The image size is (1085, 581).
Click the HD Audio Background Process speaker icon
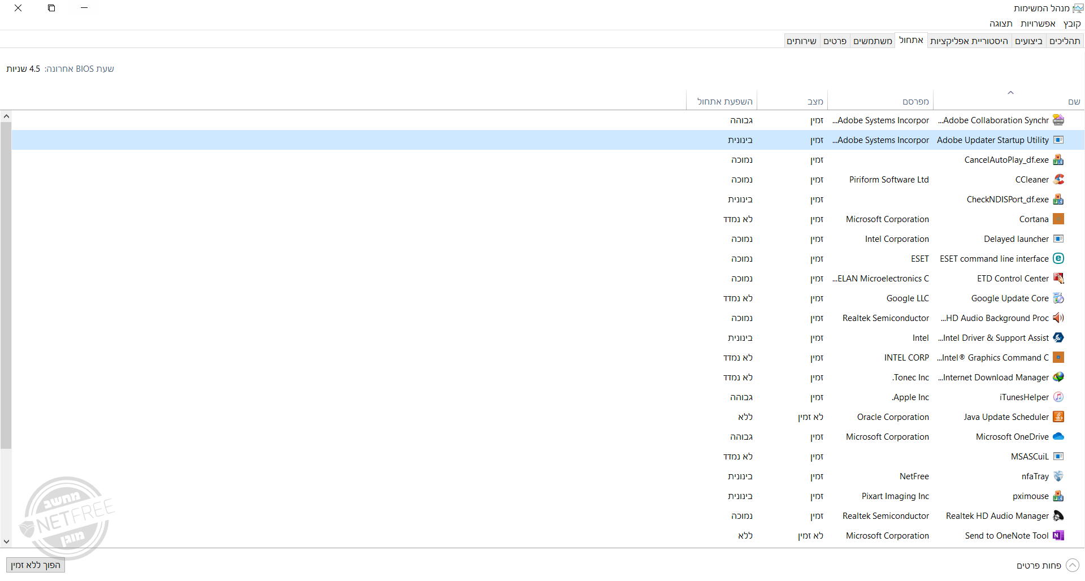click(1058, 318)
